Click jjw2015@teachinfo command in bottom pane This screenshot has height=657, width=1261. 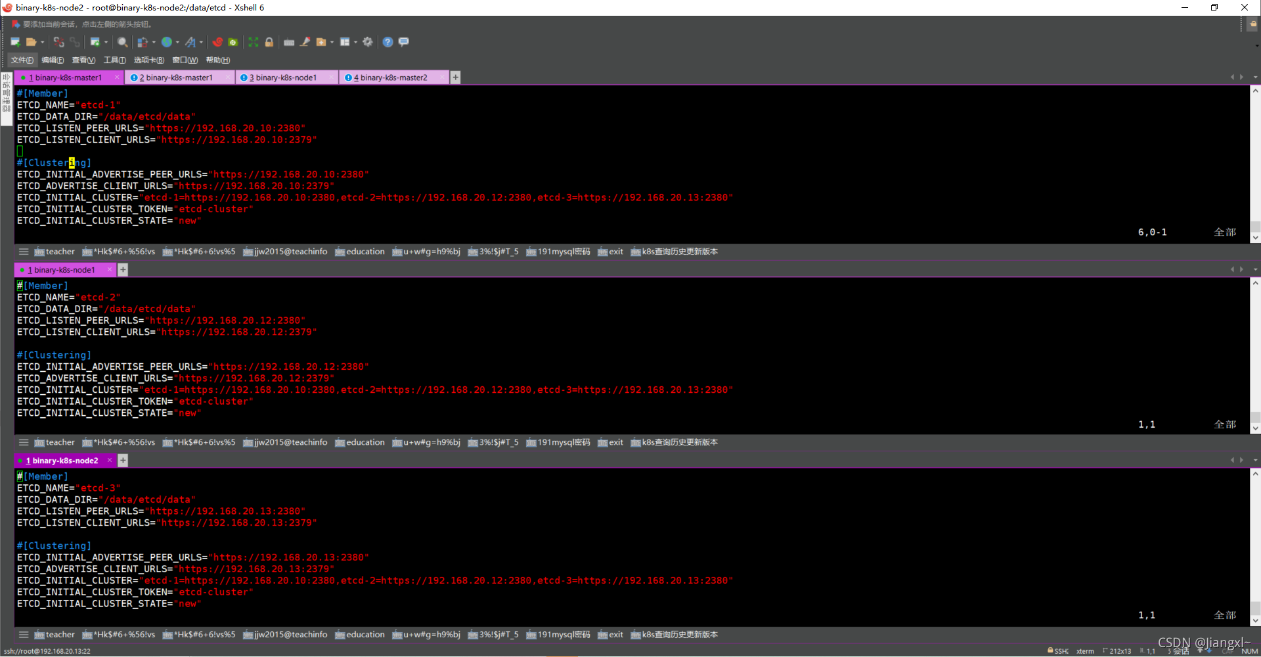click(x=285, y=635)
